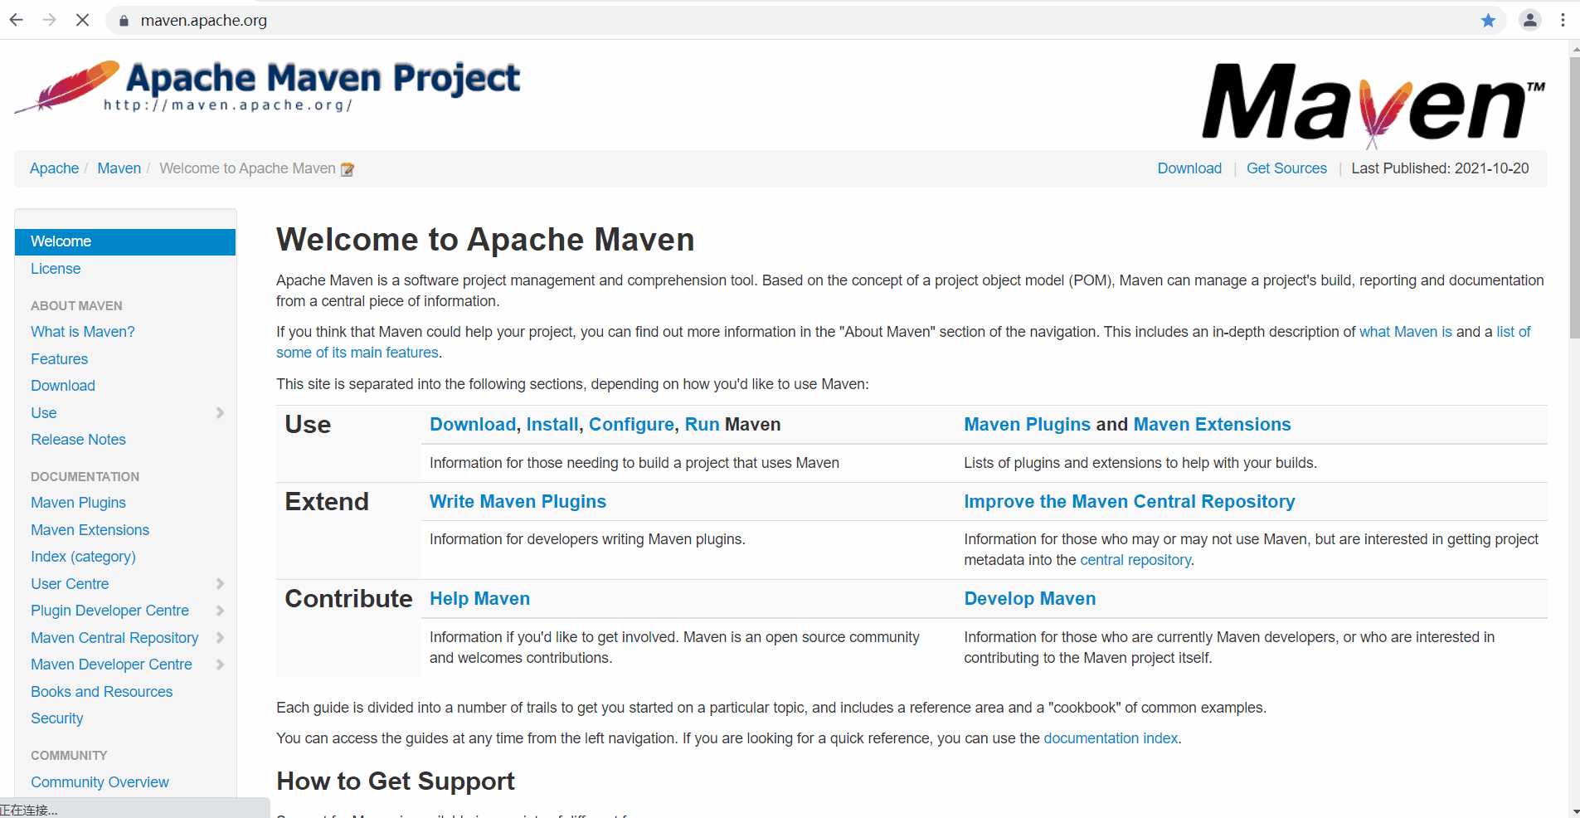The height and width of the screenshot is (818, 1580).
Task: Expand the Use submenu chevron
Action: tap(220, 412)
